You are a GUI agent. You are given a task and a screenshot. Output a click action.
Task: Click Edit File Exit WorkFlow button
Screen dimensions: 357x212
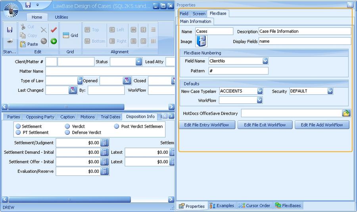(265, 125)
